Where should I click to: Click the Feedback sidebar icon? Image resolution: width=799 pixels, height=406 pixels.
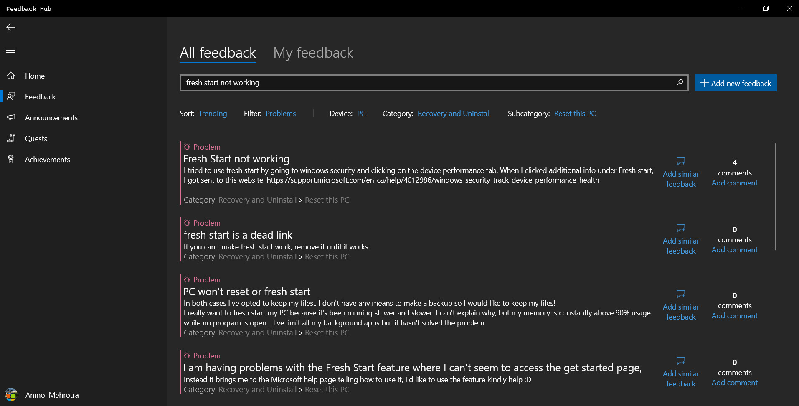tap(11, 96)
